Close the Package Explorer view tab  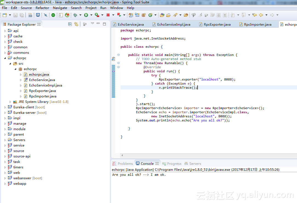point(39,24)
